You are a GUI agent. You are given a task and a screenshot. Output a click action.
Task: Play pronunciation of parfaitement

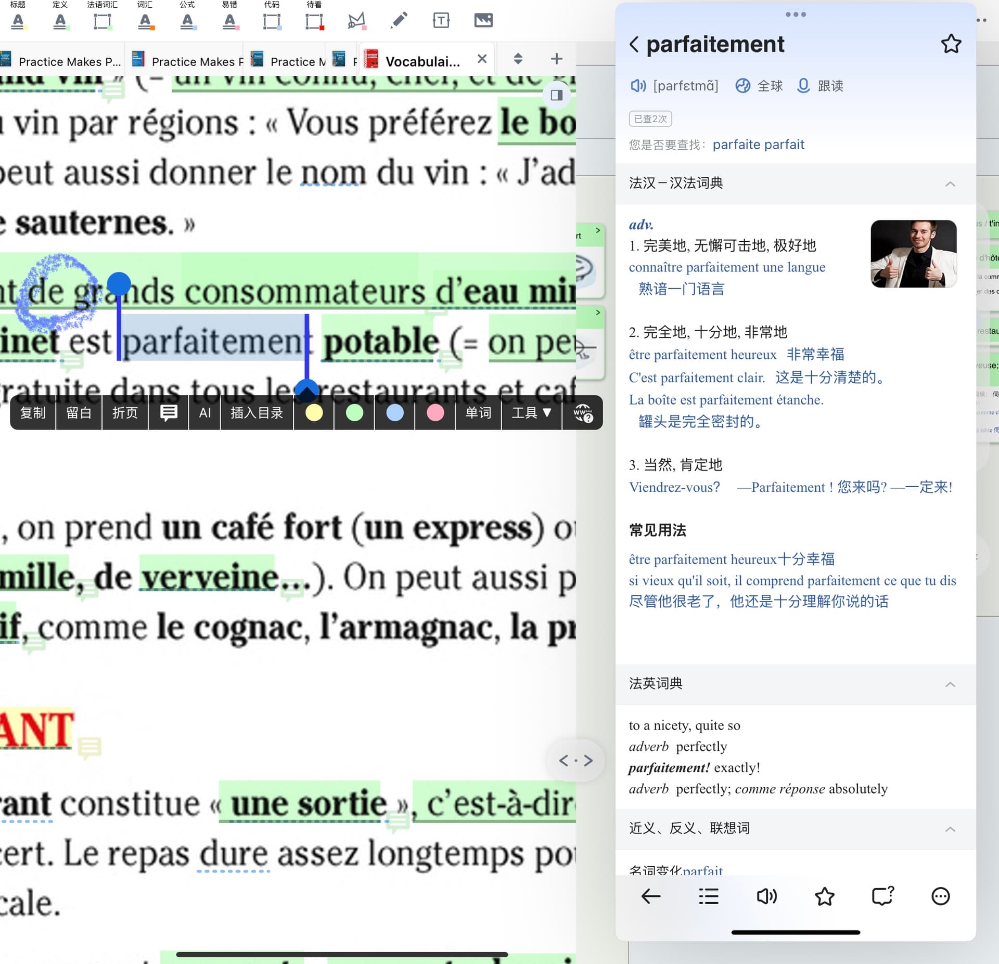pos(638,85)
